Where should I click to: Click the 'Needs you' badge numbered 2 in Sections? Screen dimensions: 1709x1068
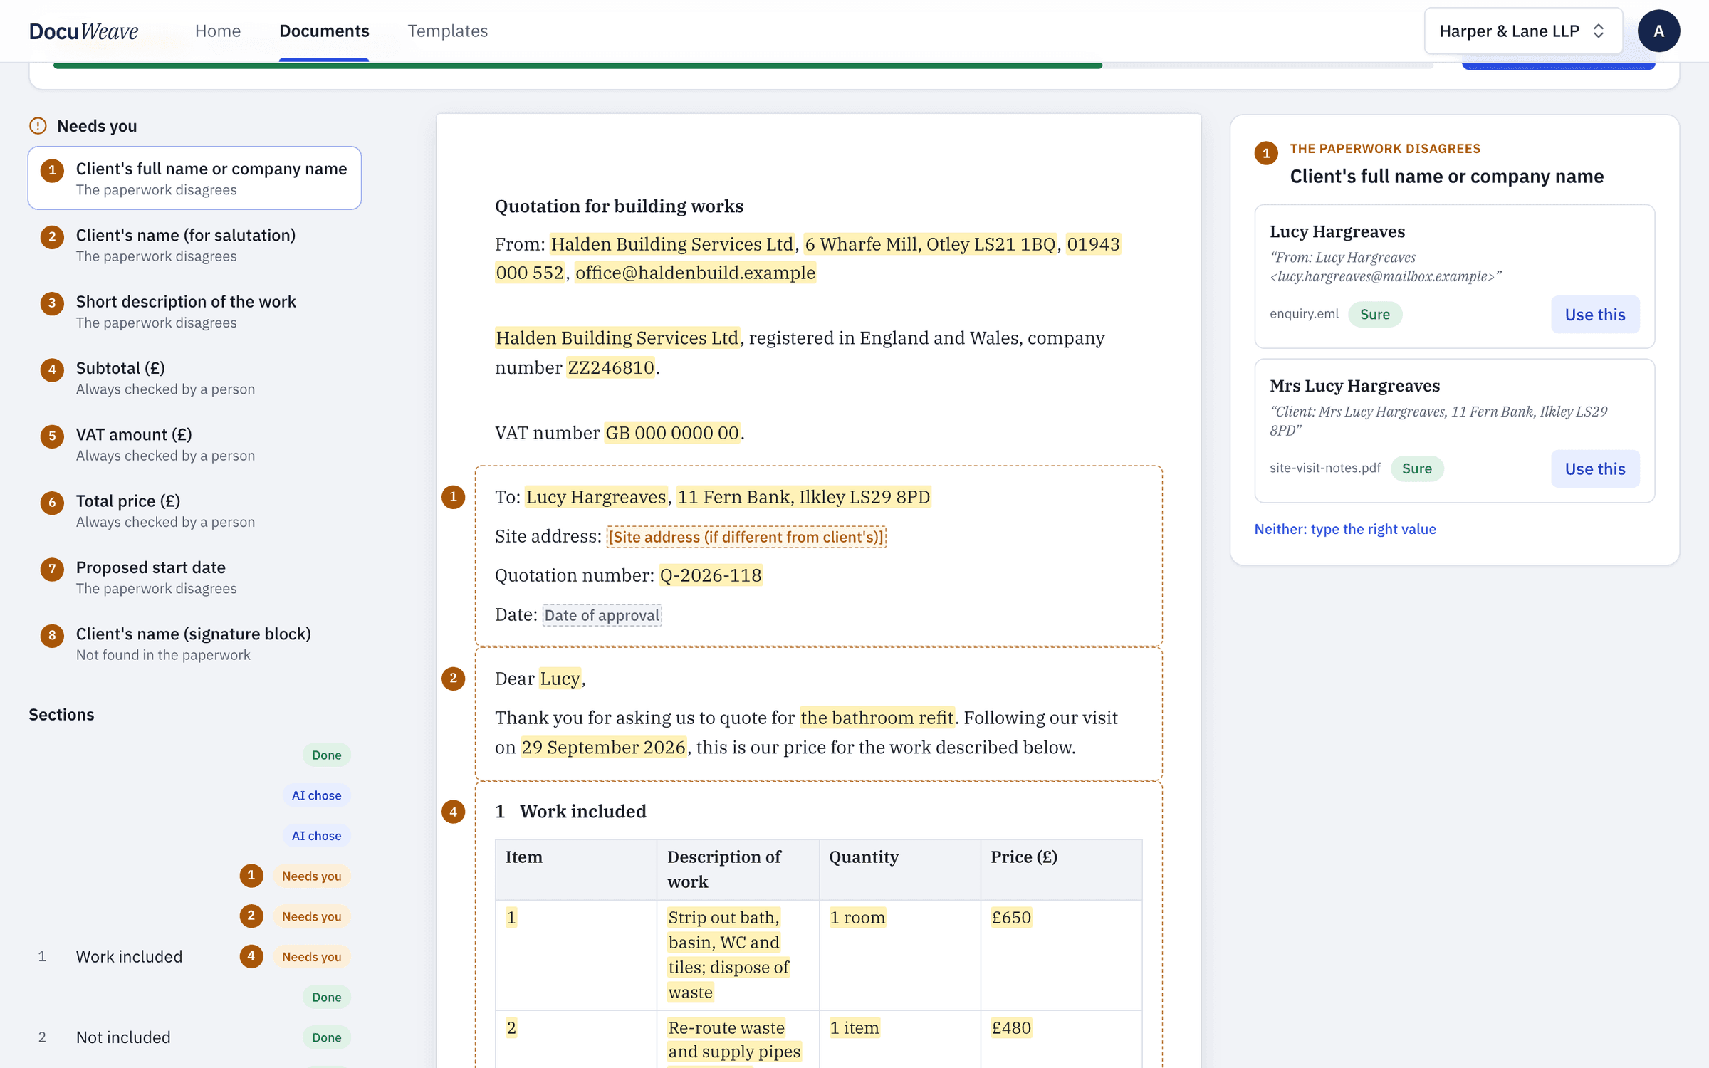pos(311,916)
